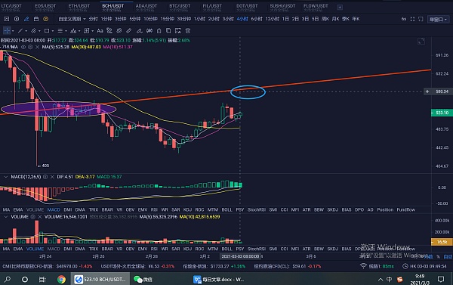Click the chart image snapshot icon
Image resolution: width=453 pixels, height=285 pixels.
[7, 19]
